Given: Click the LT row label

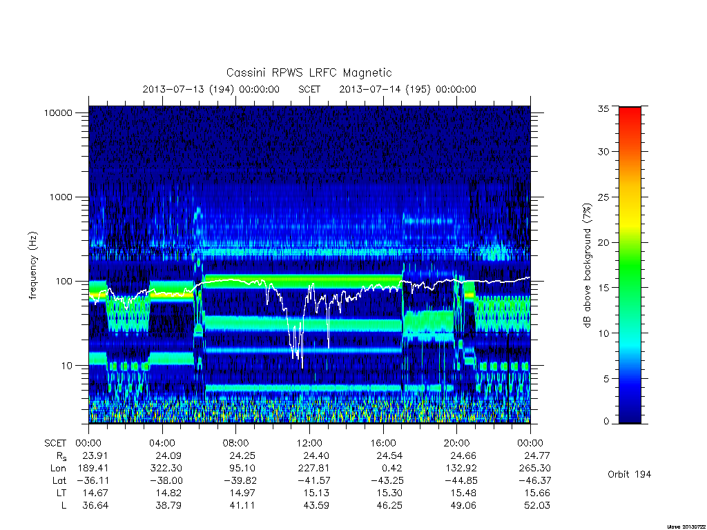Looking at the screenshot, I should point(61,493).
